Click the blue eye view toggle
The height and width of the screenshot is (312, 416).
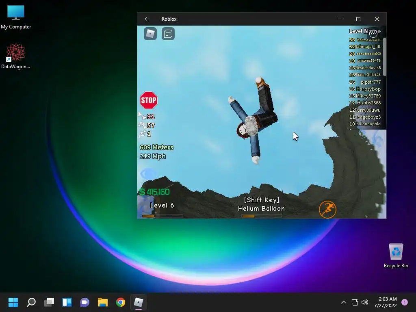[148, 174]
